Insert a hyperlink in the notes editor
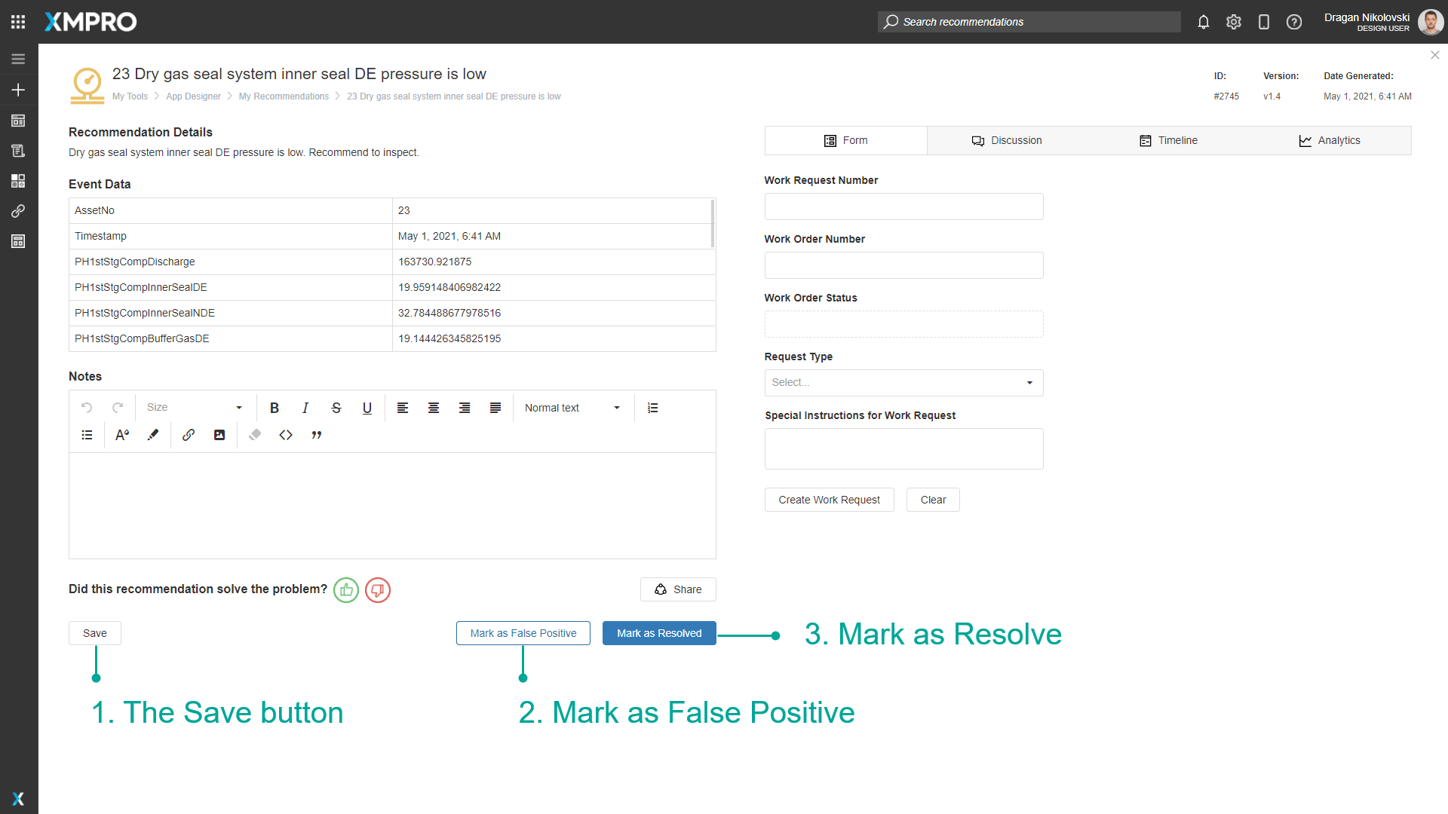The image size is (1448, 814). pyautogui.click(x=189, y=435)
